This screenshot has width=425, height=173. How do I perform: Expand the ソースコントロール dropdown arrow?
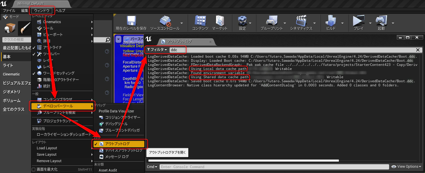[x=182, y=23]
